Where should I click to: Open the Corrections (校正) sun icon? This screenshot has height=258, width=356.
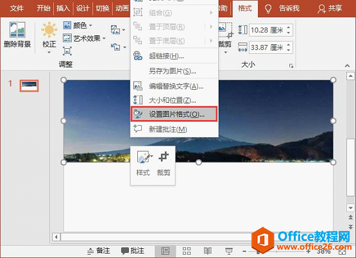tap(49, 30)
